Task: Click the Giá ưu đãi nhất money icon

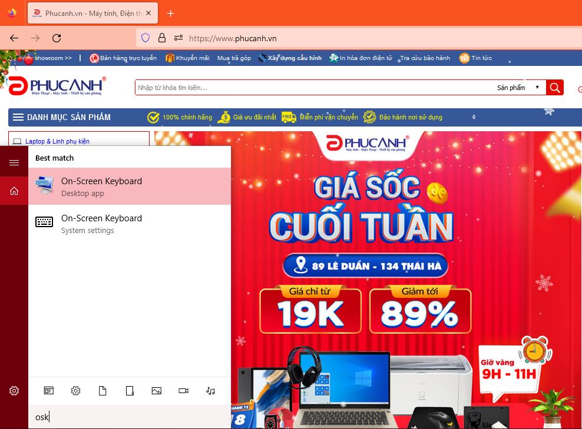Action: point(224,117)
